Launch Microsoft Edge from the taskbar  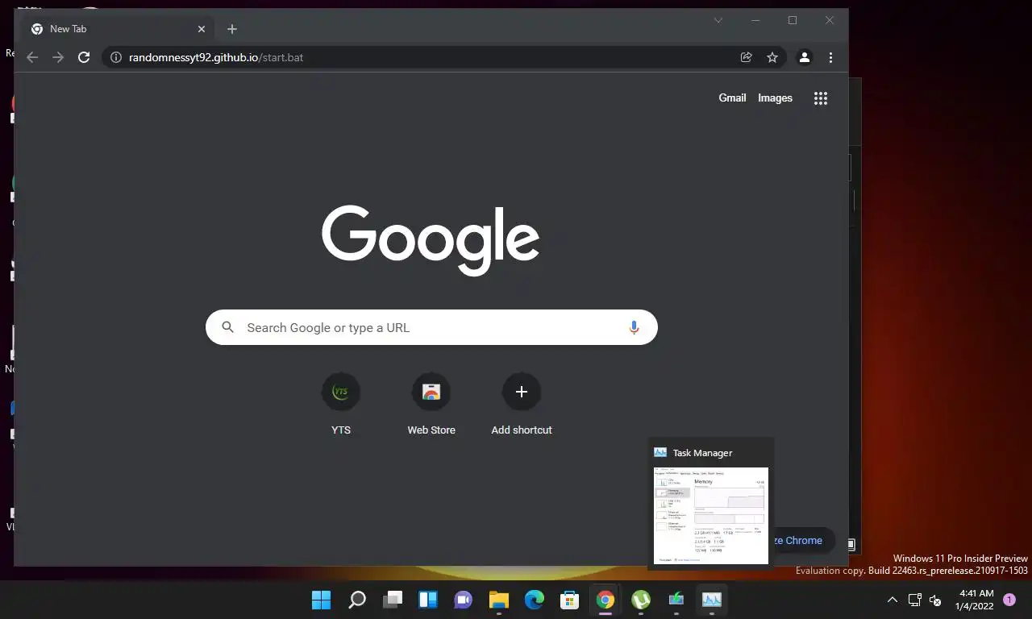pyautogui.click(x=535, y=600)
